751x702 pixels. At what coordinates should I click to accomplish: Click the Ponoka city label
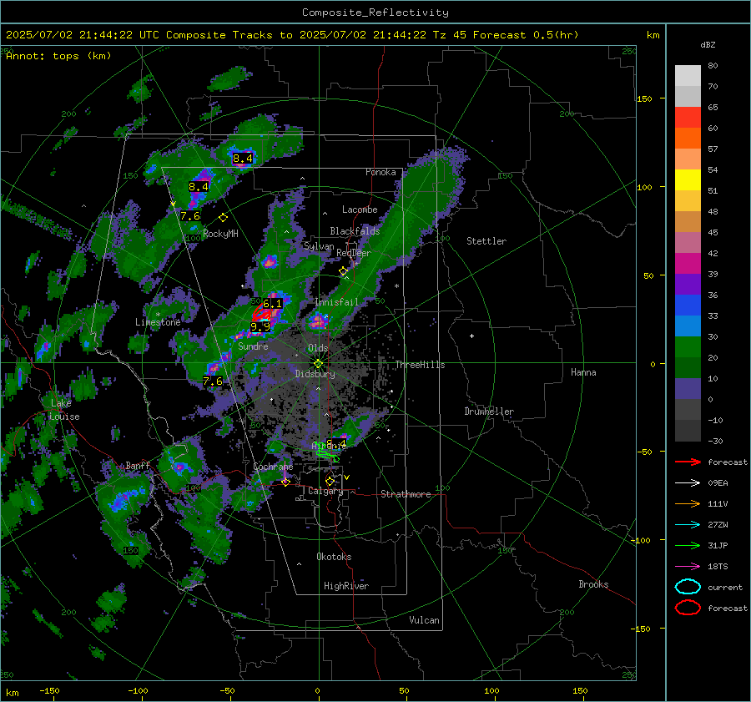381,172
